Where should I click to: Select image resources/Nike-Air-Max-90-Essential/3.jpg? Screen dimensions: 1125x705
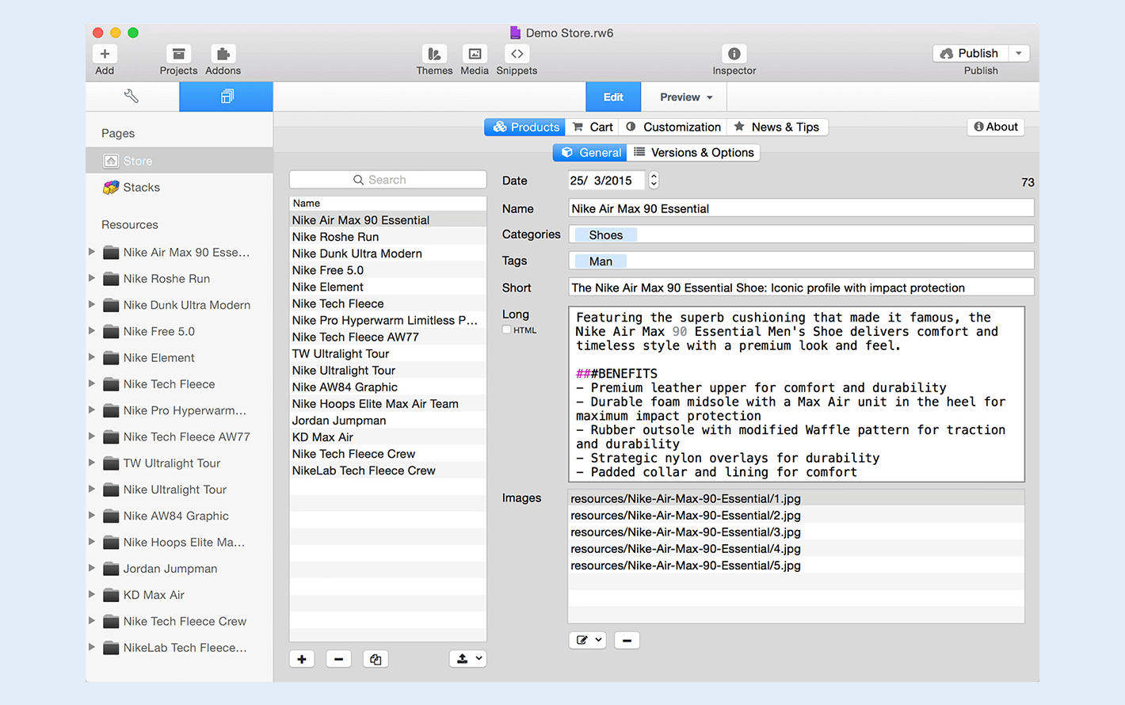(x=796, y=532)
